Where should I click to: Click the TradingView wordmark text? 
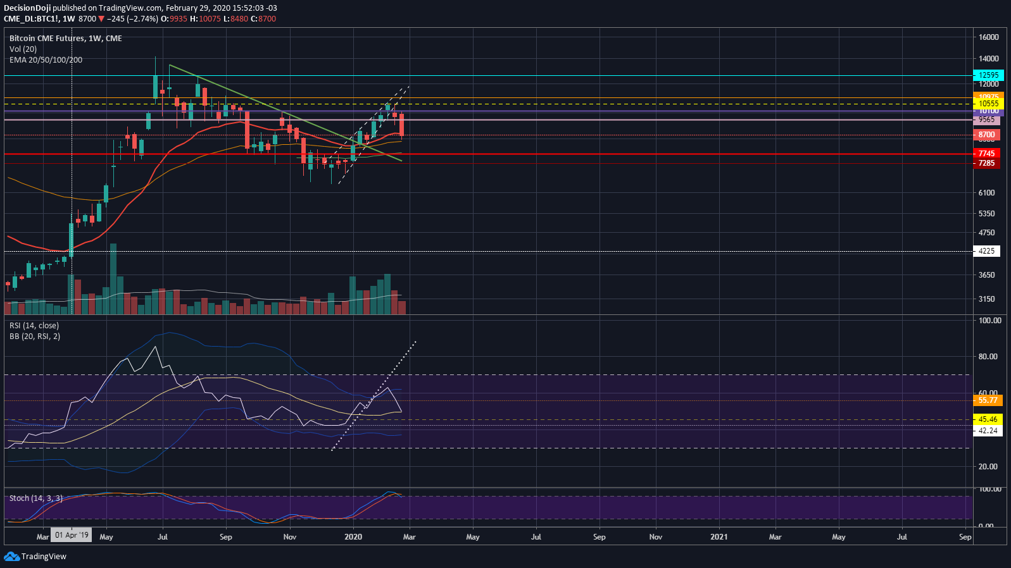pos(44,557)
